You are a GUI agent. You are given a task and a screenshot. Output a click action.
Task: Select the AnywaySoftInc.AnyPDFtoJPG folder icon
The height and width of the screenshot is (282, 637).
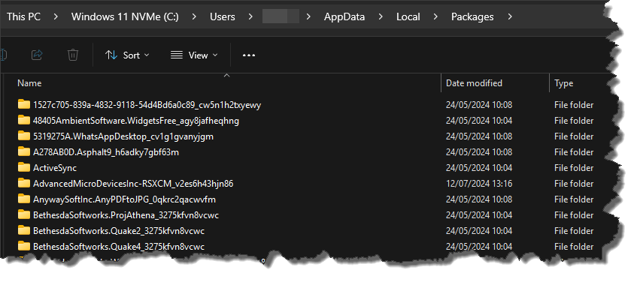[x=24, y=199]
